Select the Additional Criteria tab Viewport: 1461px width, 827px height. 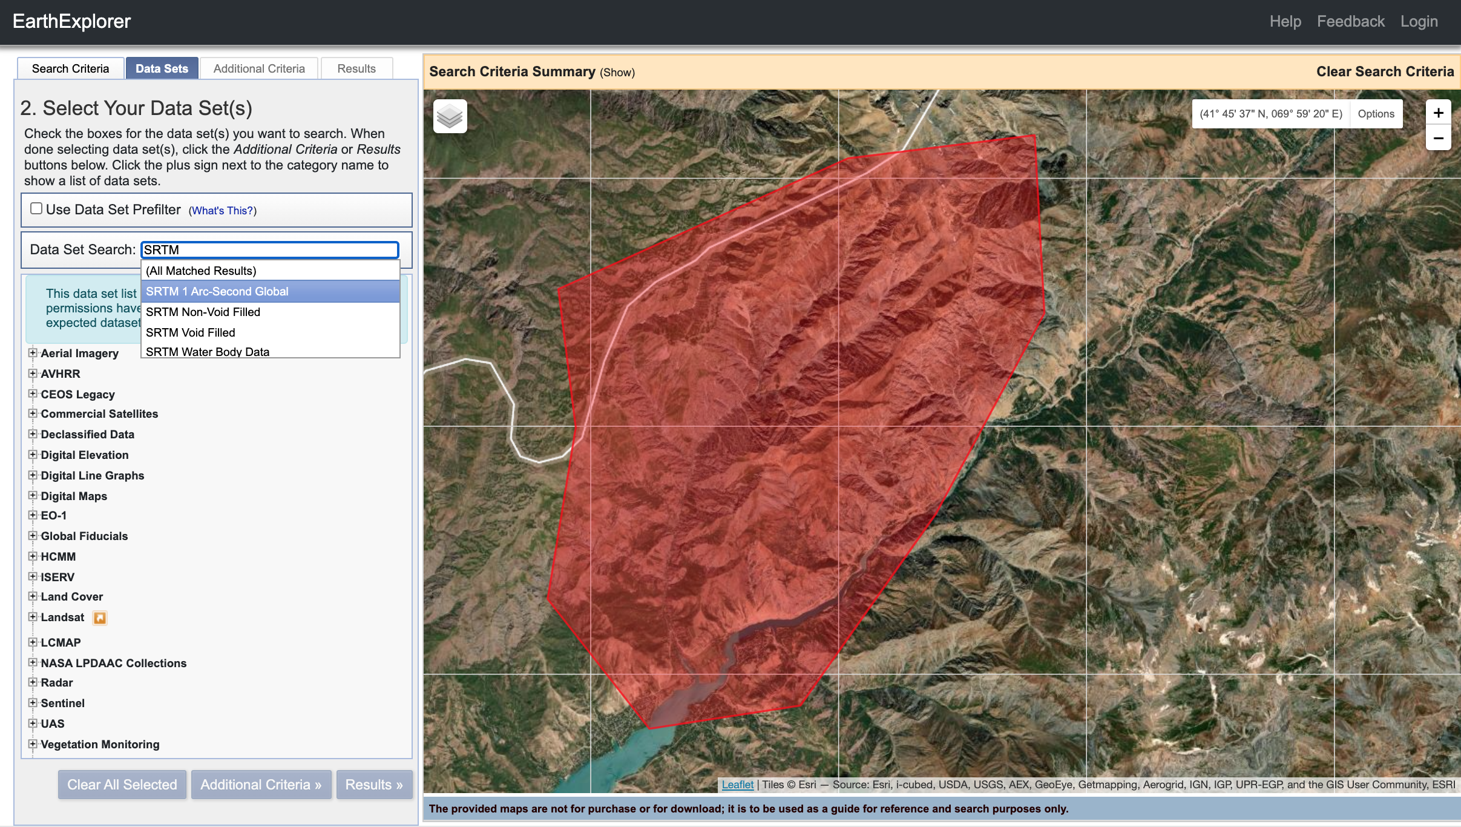point(259,68)
